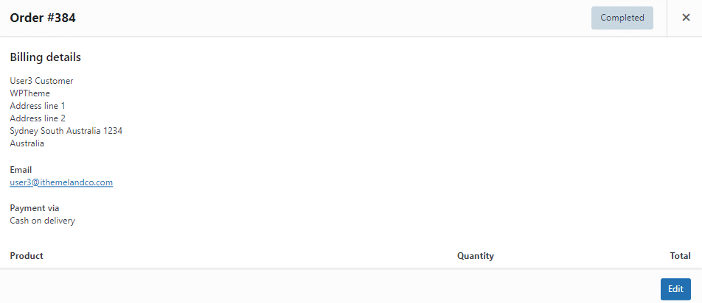
Task: Open the user3@ithemelandco.com email link
Action: click(61, 182)
